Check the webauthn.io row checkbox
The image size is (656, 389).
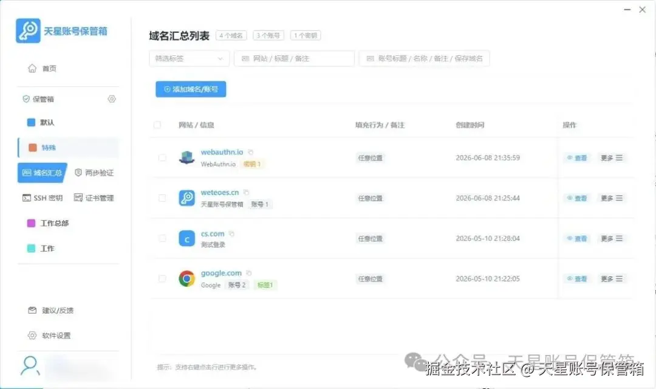point(162,158)
